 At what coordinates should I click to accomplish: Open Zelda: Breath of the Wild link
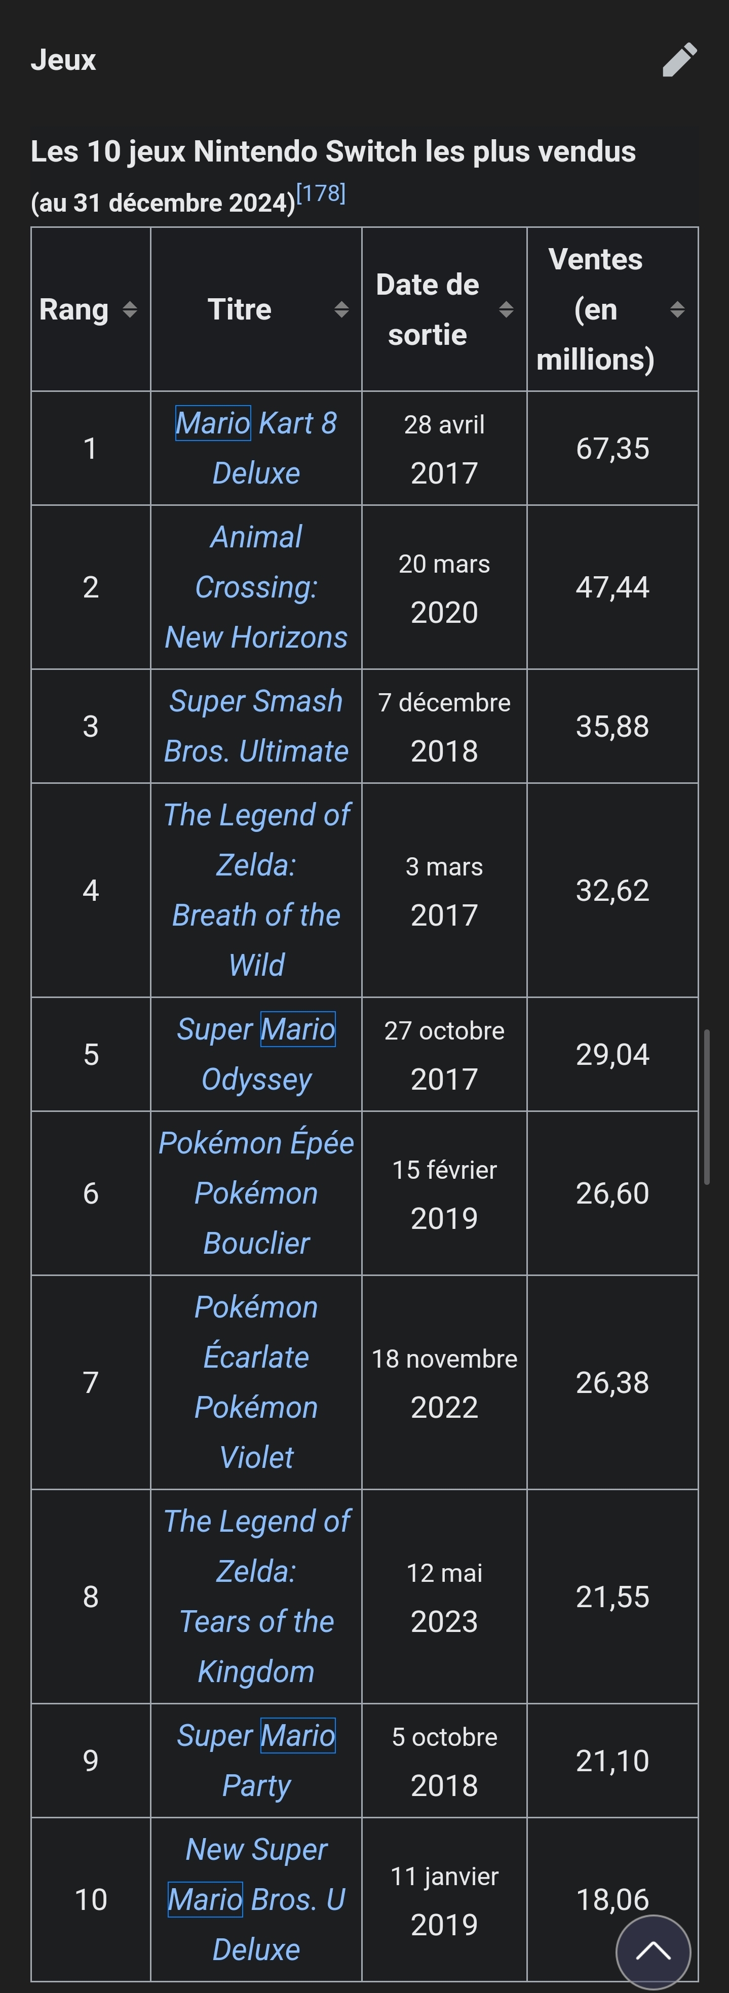pyautogui.click(x=256, y=890)
